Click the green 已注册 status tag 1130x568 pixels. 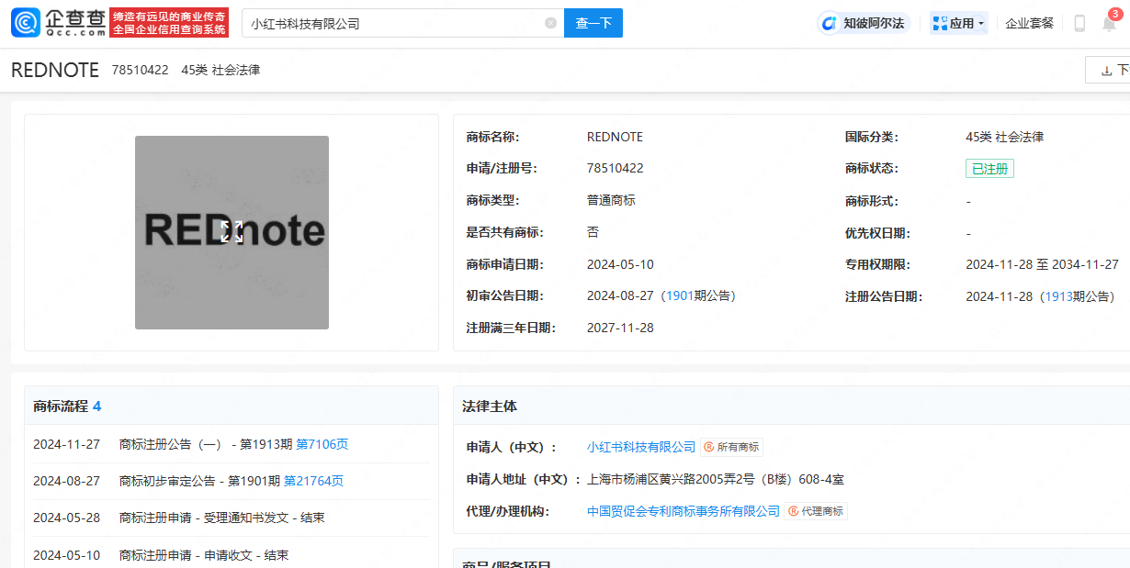tap(989, 169)
